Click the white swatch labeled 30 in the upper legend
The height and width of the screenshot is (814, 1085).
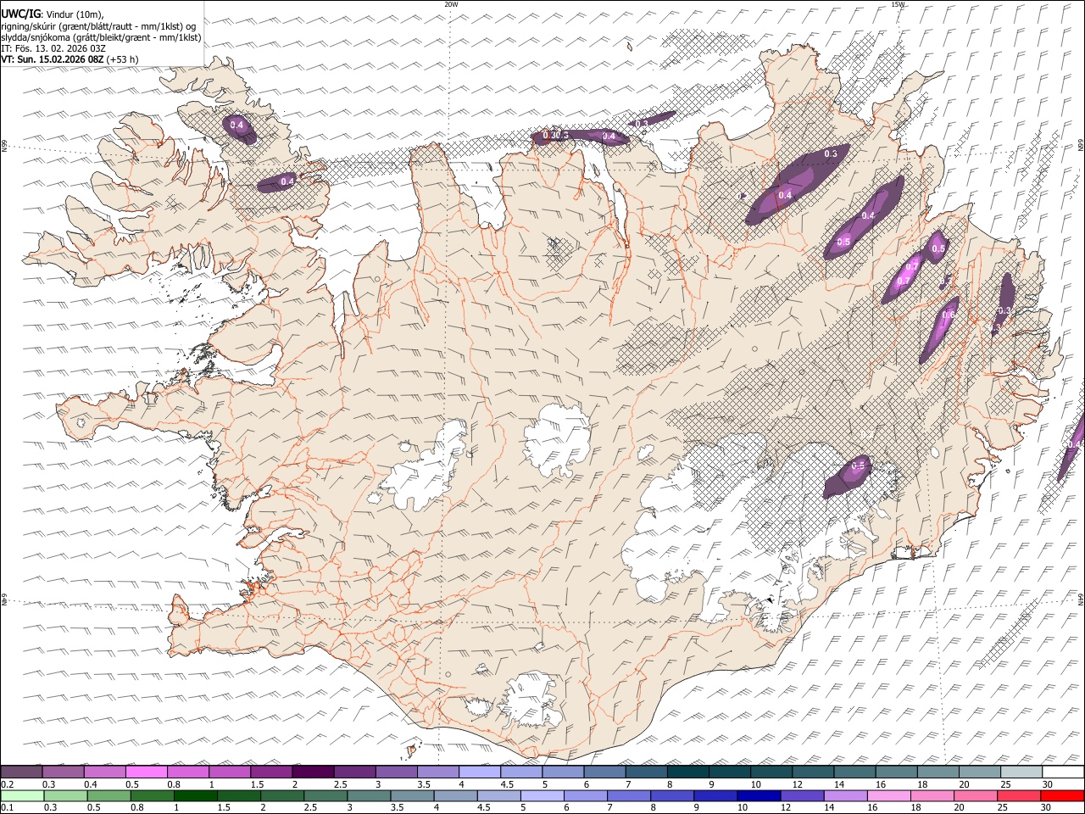pyautogui.click(x=1062, y=772)
